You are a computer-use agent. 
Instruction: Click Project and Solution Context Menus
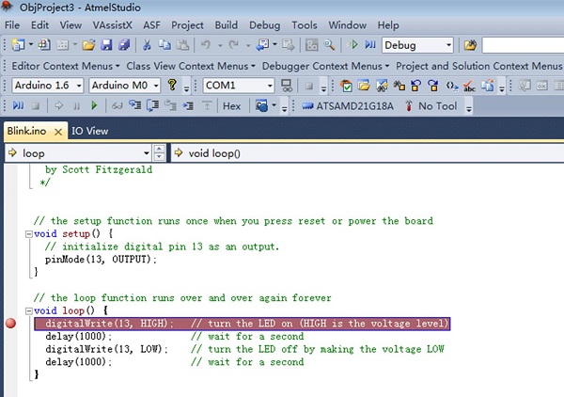479,66
